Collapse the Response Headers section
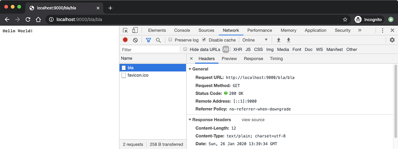The width and height of the screenshot is (398, 149). tap(190, 120)
